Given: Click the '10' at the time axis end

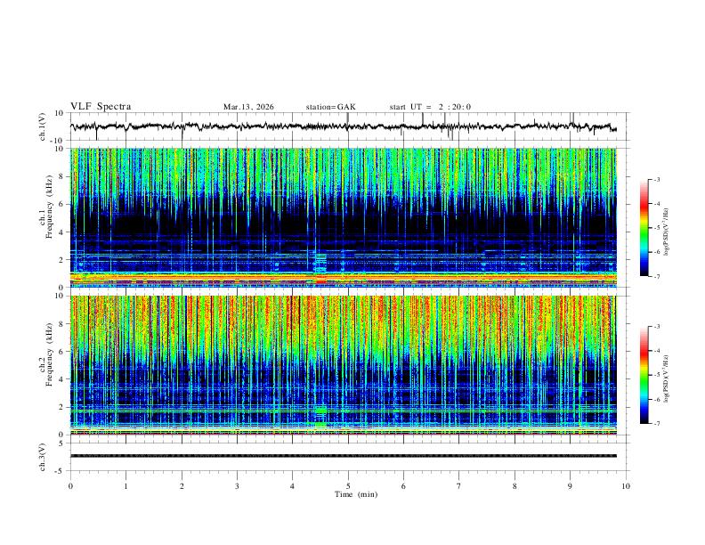Looking at the screenshot, I should point(626,486).
